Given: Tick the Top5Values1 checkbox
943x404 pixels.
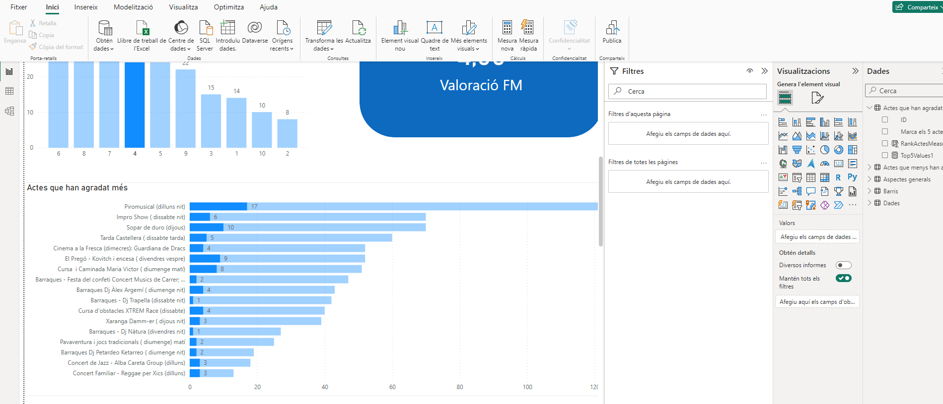Looking at the screenshot, I should coord(885,155).
